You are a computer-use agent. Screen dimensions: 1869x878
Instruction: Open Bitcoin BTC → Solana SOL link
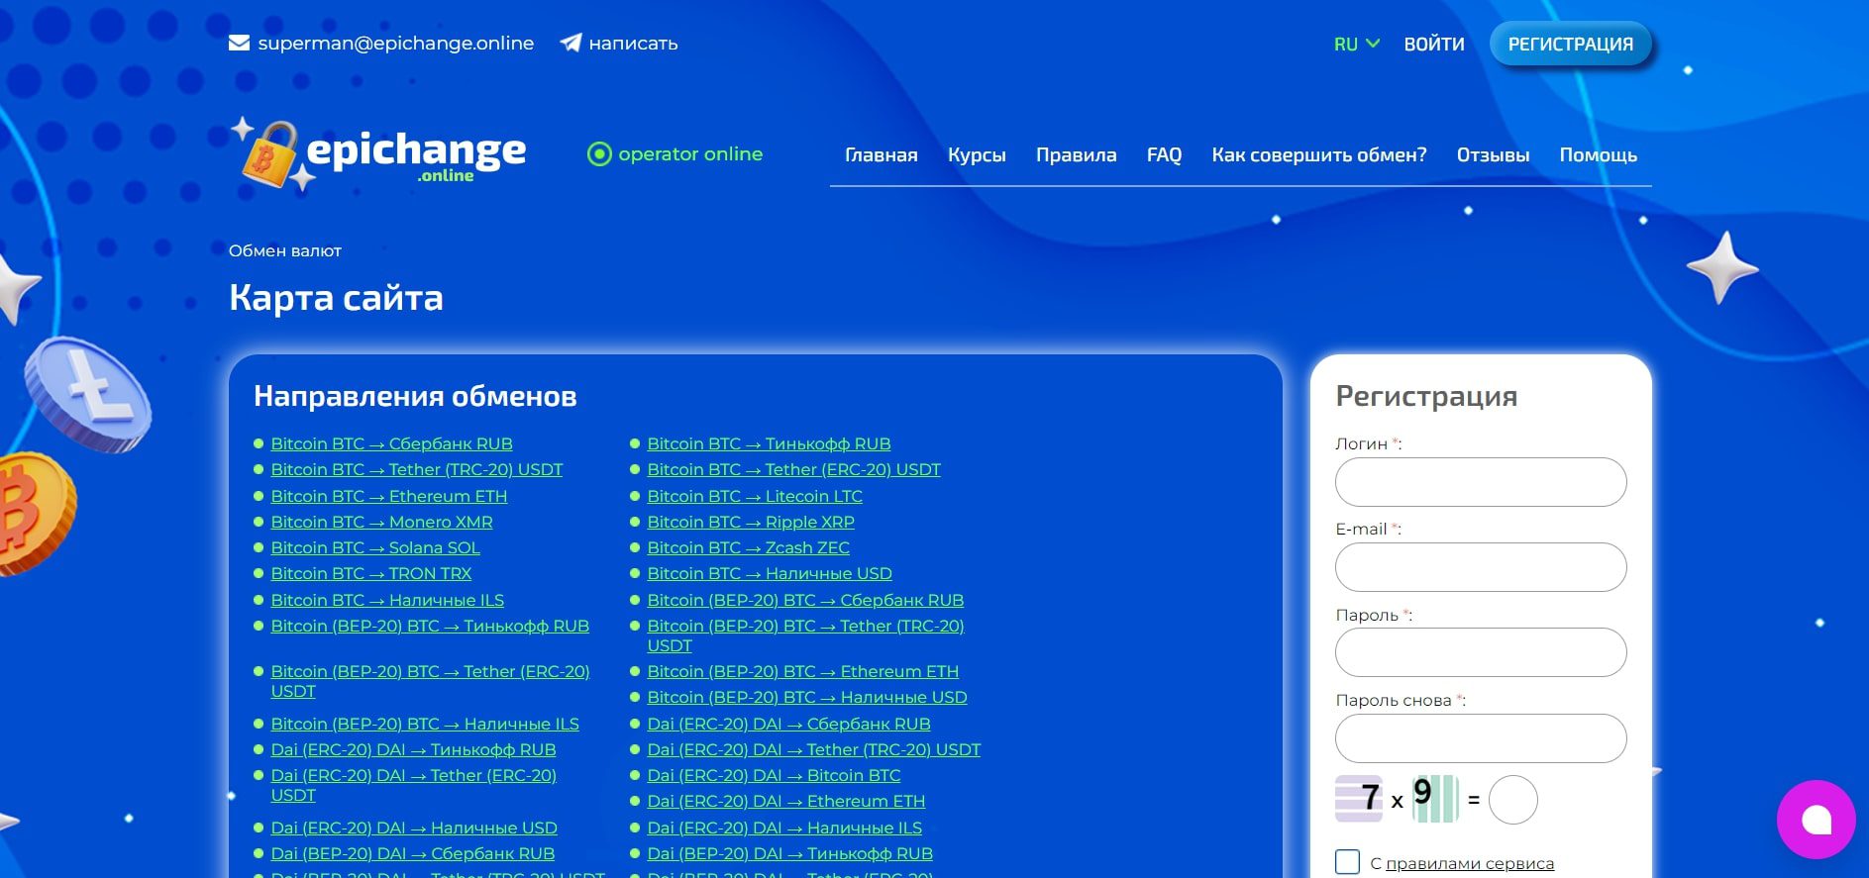point(375,547)
